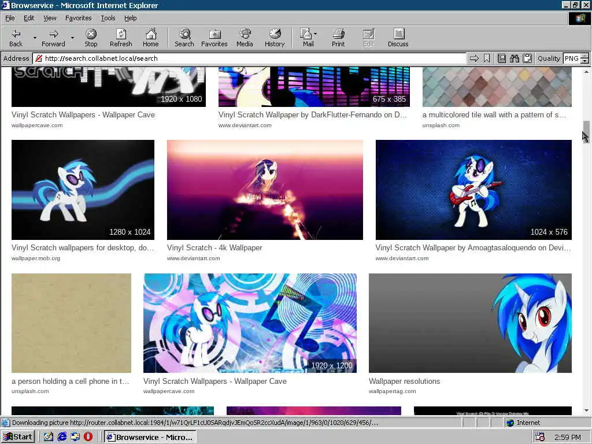
Task: Open the Vinyl Scratch 4k Wallpaper thumbnail
Action: tap(265, 190)
